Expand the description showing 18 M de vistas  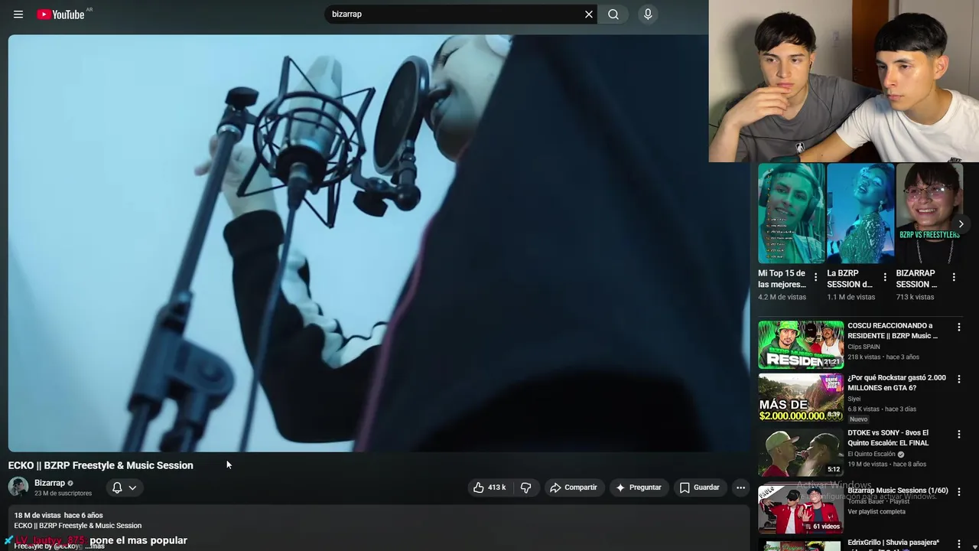(x=379, y=530)
